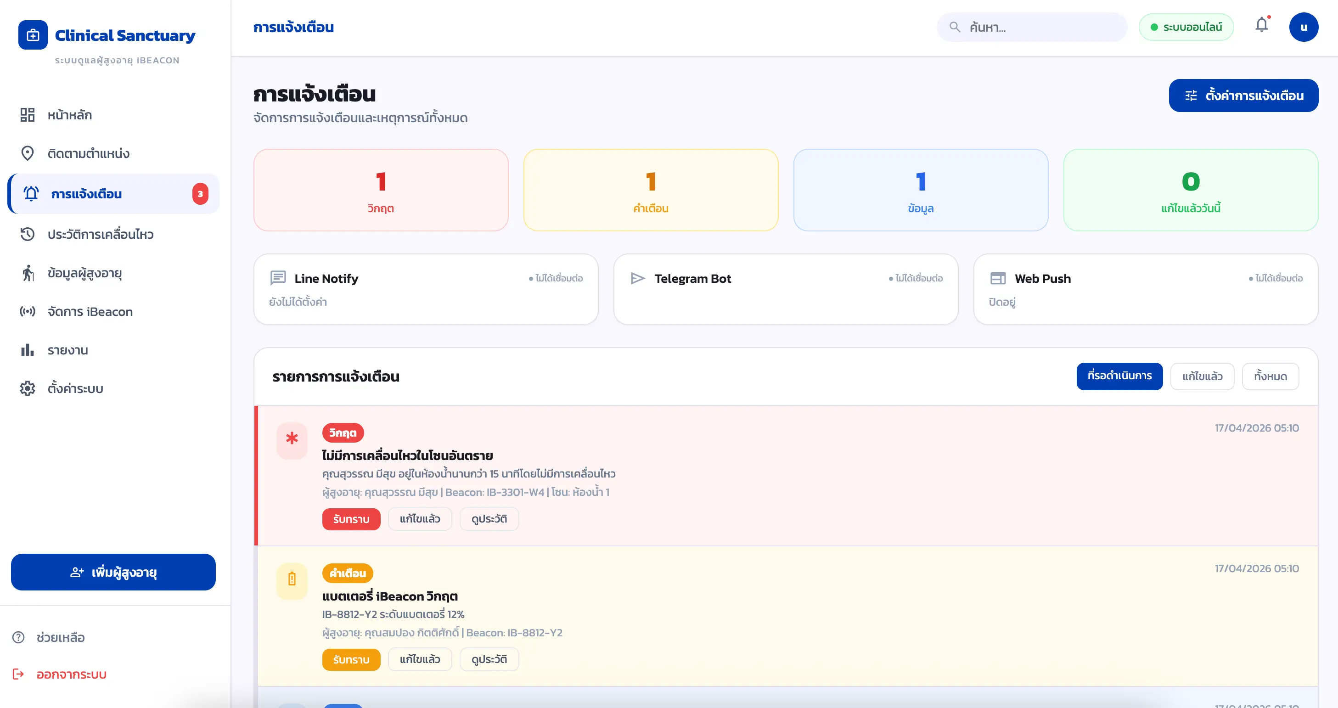1338x708 pixels.
Task: Open the หน้าหลัก dashboard icon
Action: 28,115
